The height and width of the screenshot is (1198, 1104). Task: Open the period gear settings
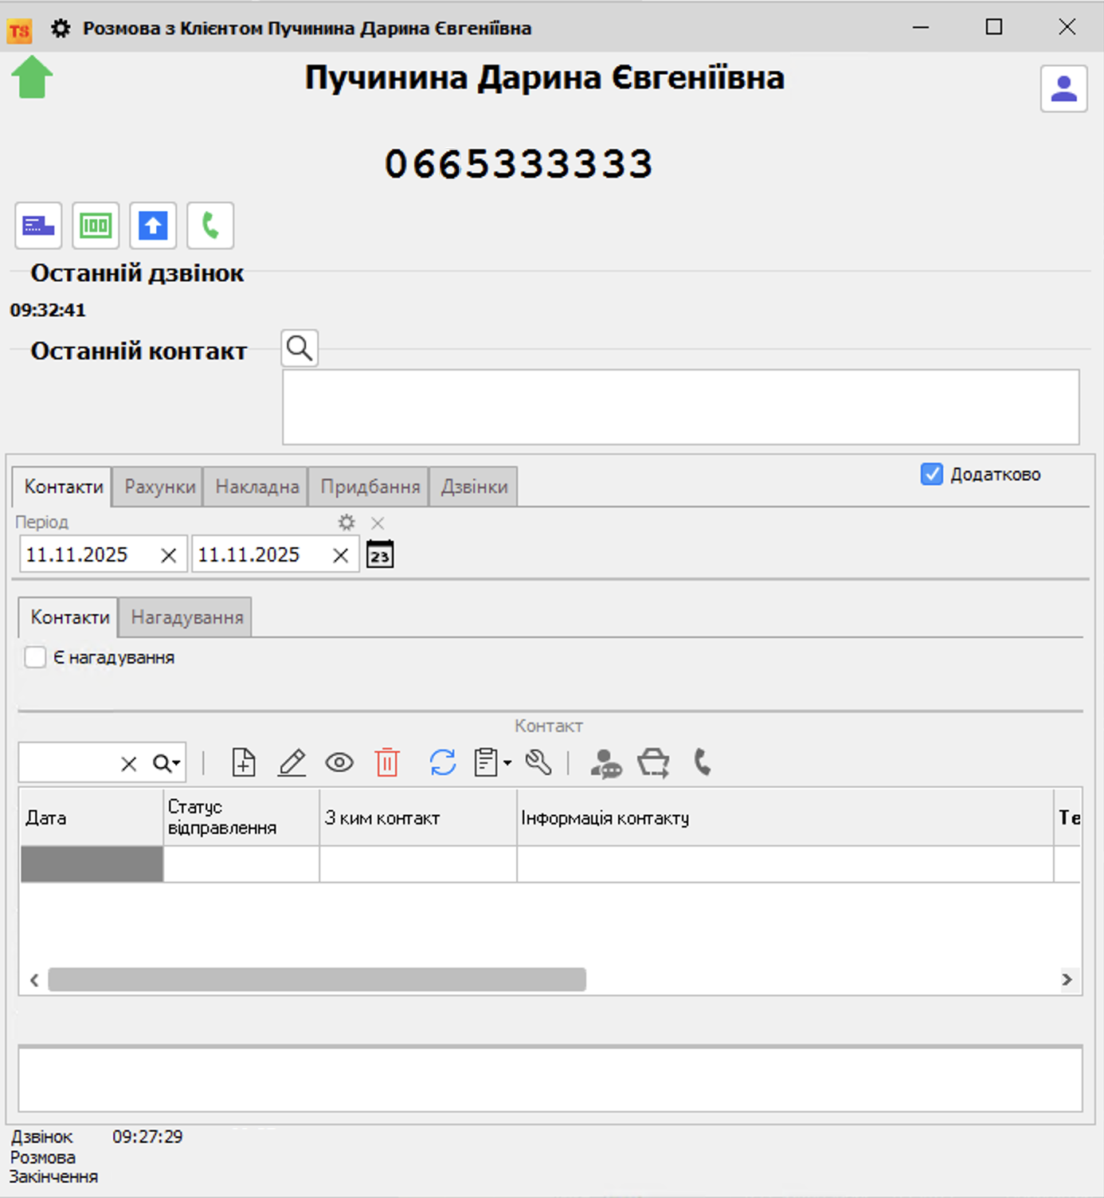pyautogui.click(x=346, y=523)
